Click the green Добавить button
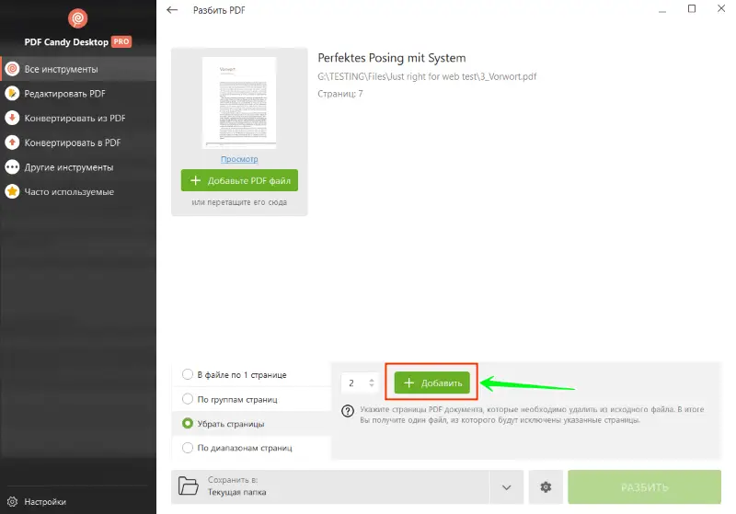This screenshot has height=514, width=736. [431, 383]
